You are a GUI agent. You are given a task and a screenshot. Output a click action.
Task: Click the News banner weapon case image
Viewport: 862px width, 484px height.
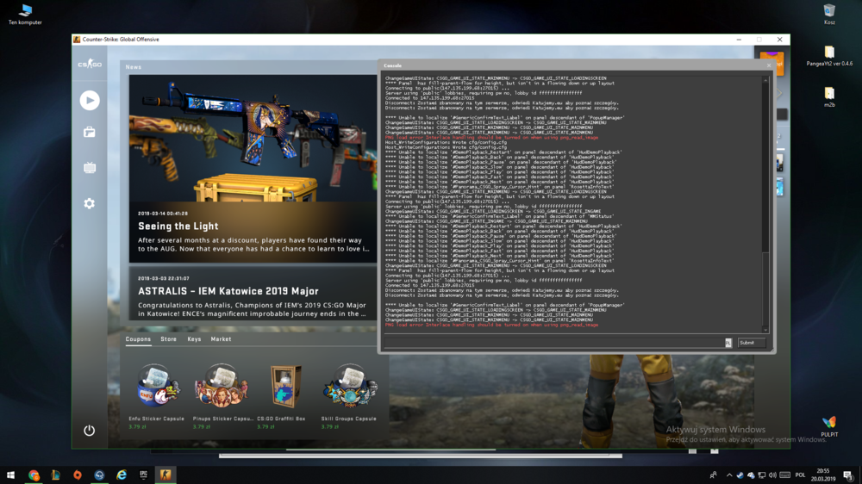253,139
